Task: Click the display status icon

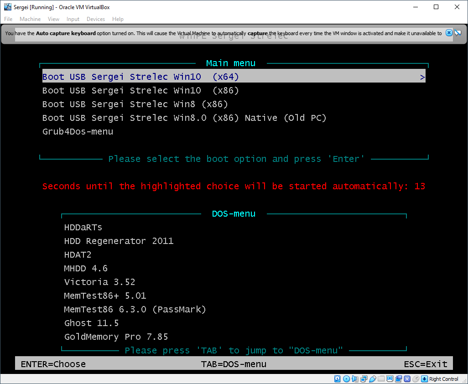Action: pos(390,379)
